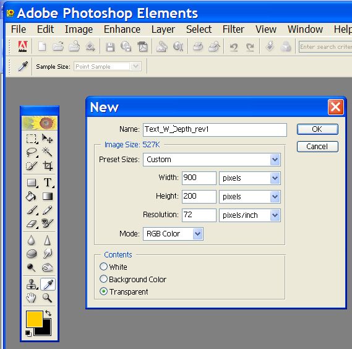Open the Image menu
Screen dimensions: 352x349
point(79,29)
